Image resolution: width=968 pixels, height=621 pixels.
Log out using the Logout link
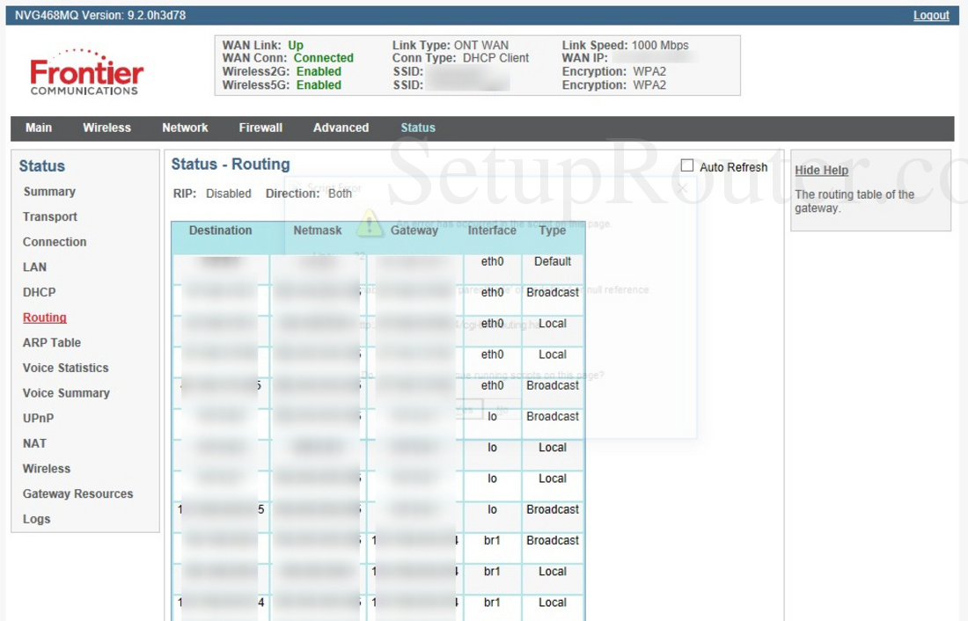pos(931,15)
